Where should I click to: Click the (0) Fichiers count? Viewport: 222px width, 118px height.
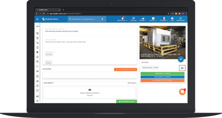pyautogui.click(x=132, y=83)
